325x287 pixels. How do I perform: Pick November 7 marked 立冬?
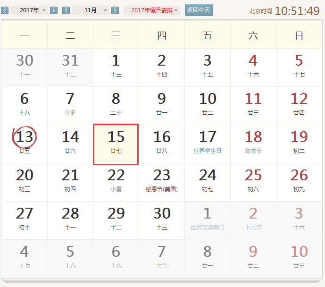[70, 105]
